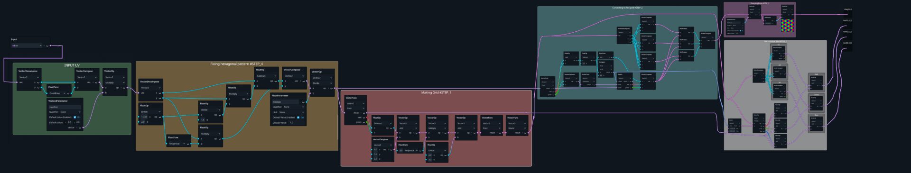Click Divide VectorOp op preview icon in STEP_4
Screen dimensions: 911x173
pos(331,88)
